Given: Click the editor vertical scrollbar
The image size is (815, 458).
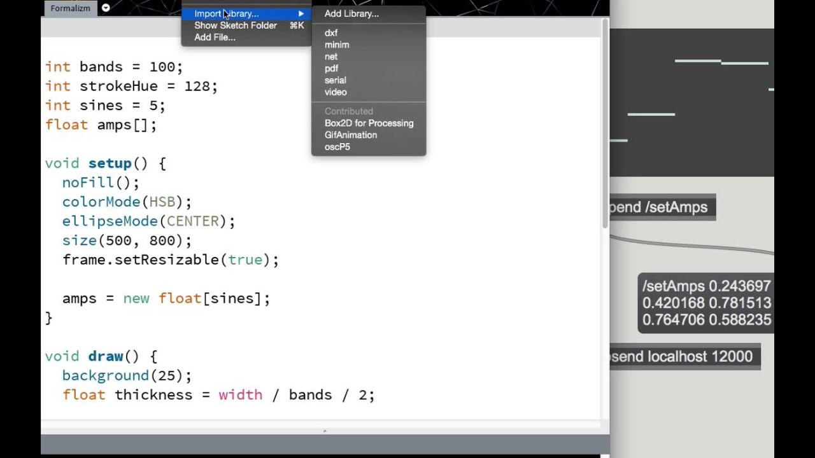Looking at the screenshot, I should [x=605, y=124].
